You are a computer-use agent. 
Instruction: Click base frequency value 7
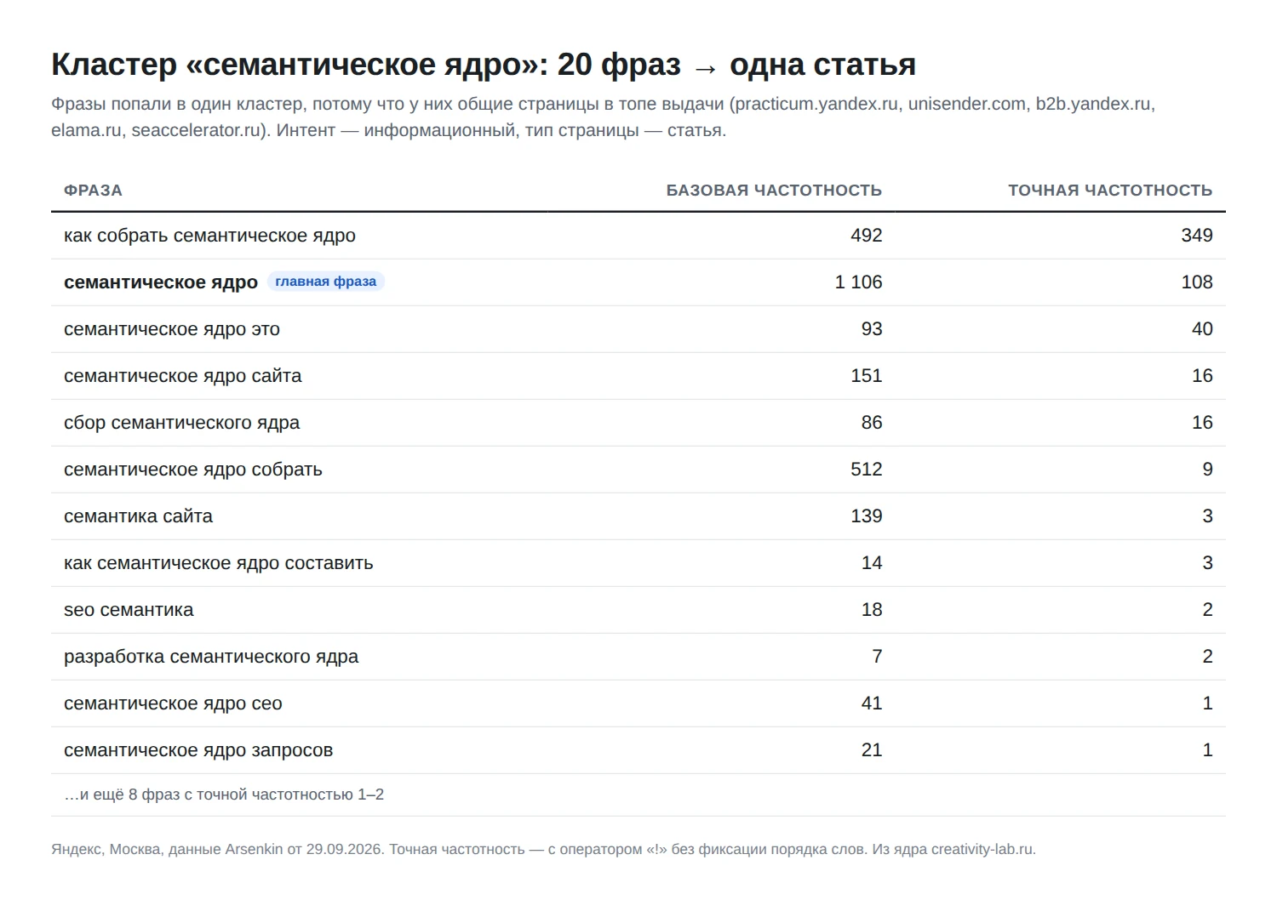[877, 657]
